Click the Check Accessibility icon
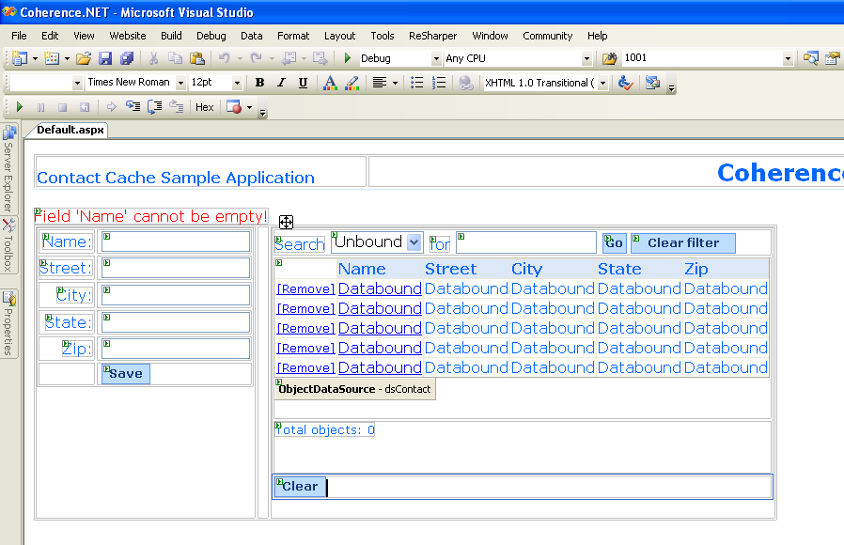 click(625, 83)
